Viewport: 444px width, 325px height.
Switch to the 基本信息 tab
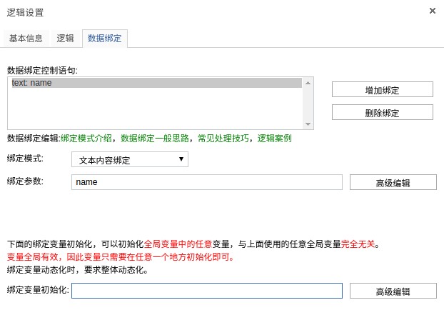[26, 39]
